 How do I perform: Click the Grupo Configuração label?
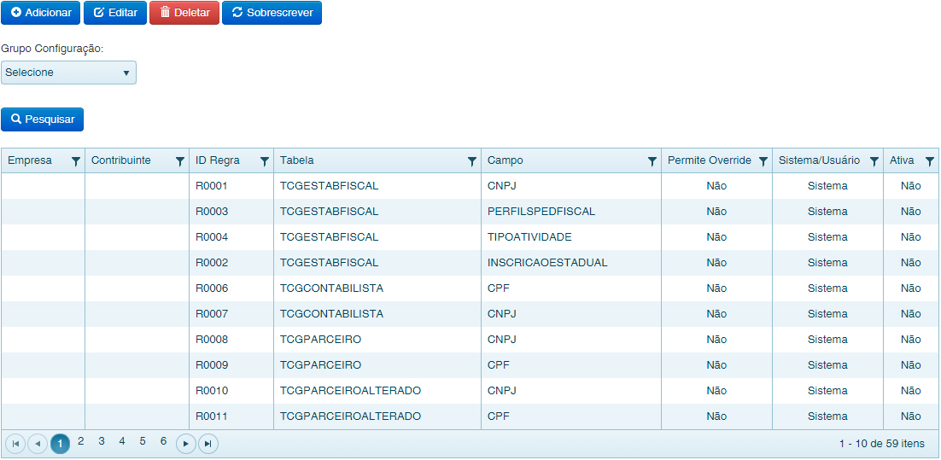pos(52,49)
